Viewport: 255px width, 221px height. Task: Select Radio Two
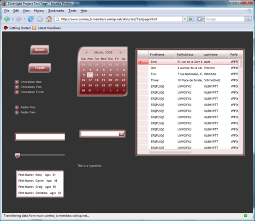tap(17, 113)
